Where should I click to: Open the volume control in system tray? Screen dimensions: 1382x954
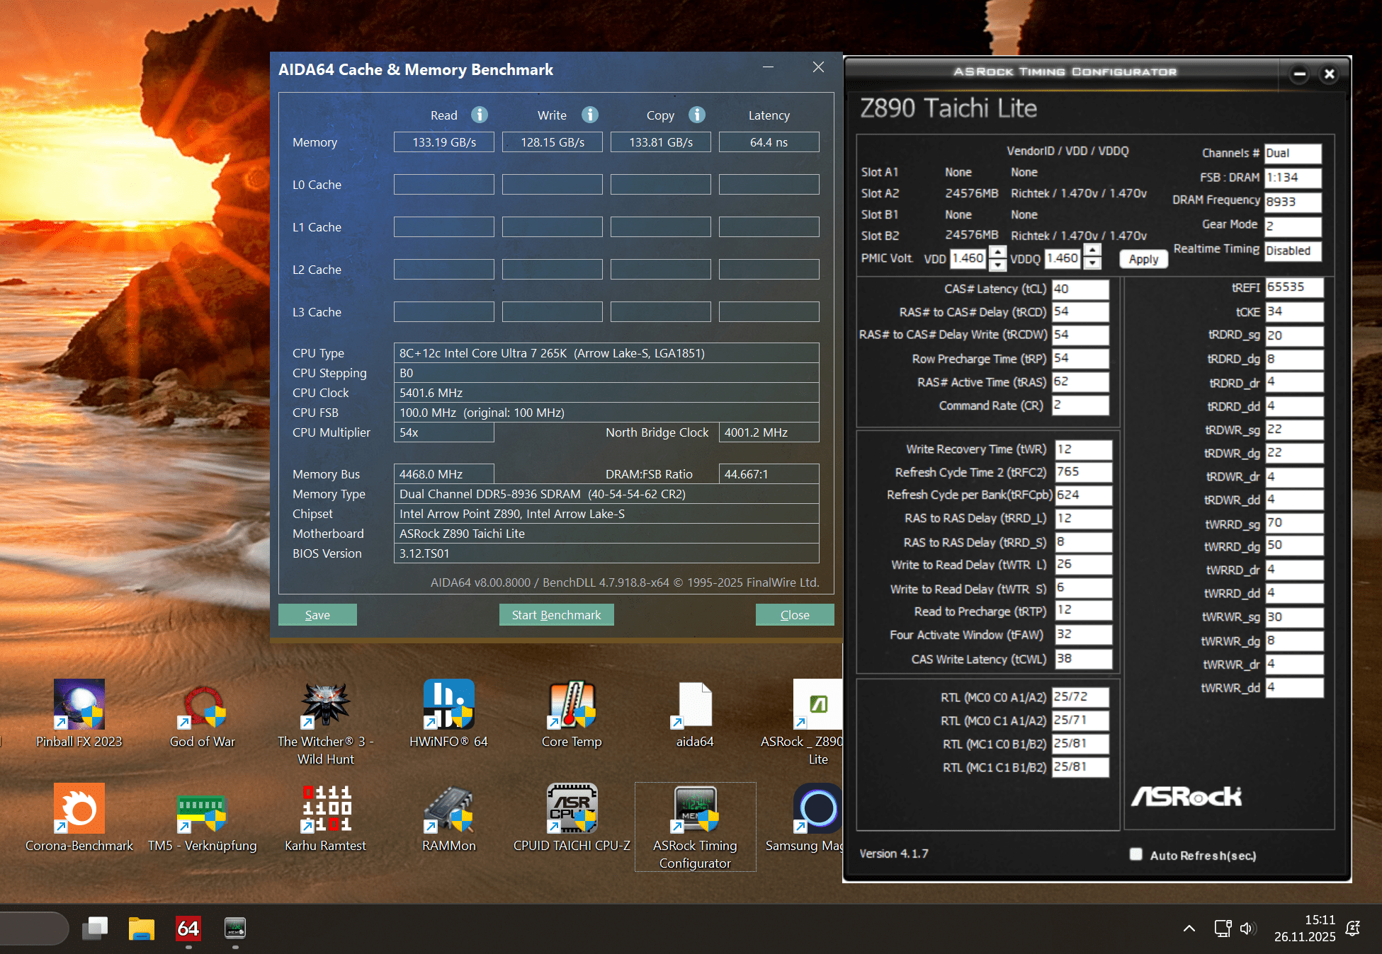tap(1247, 929)
